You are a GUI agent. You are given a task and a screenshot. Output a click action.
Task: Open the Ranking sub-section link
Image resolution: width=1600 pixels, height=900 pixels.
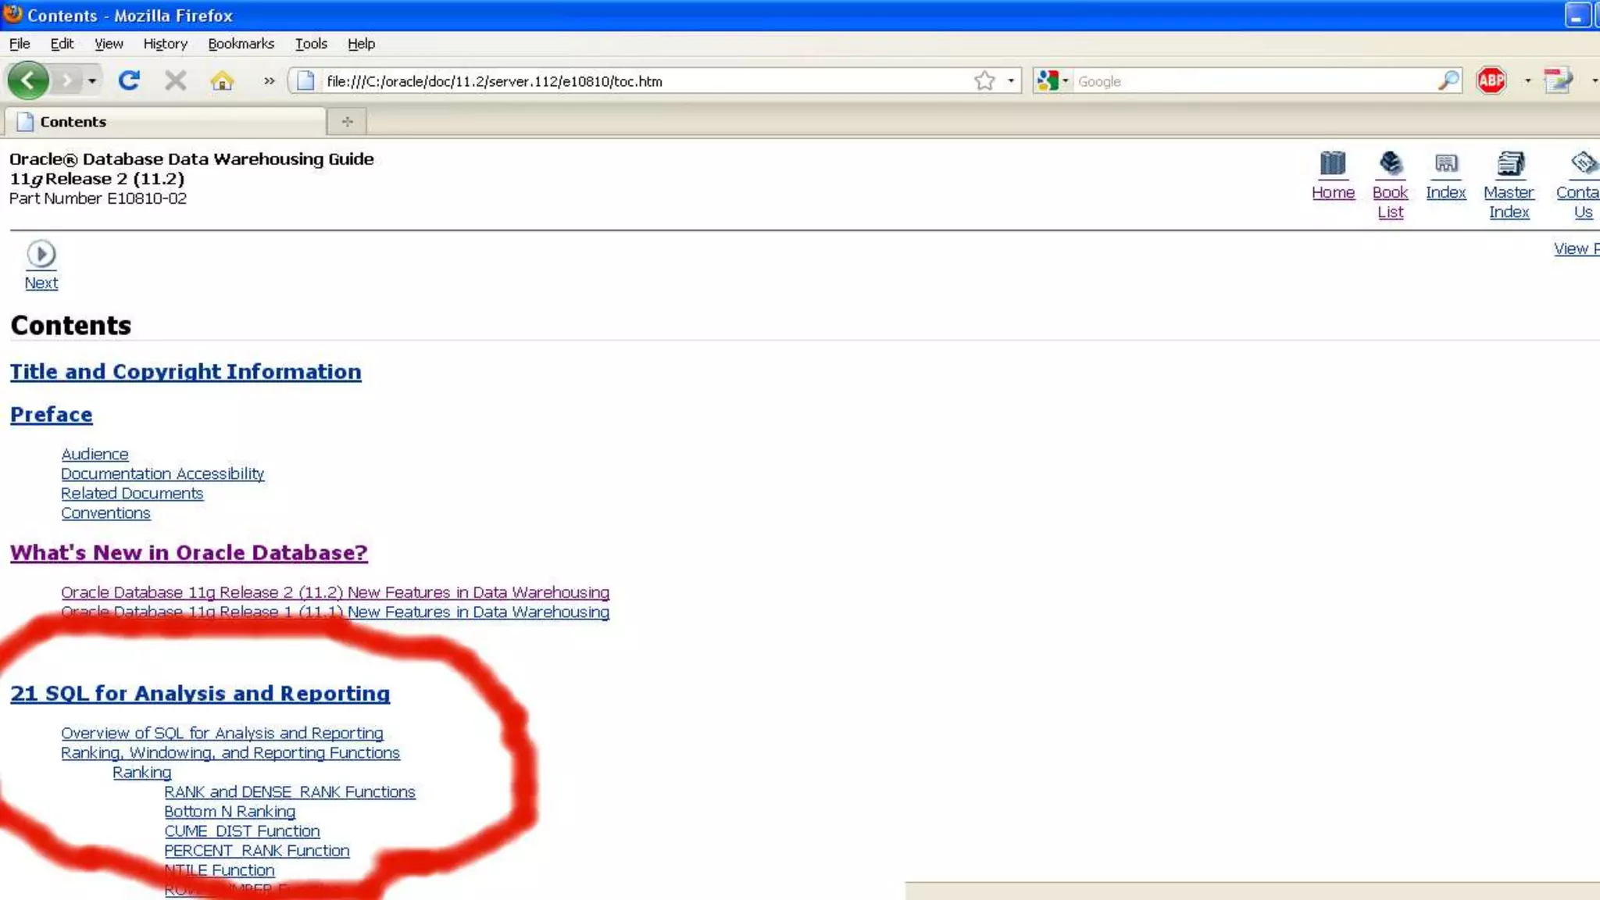click(x=141, y=772)
